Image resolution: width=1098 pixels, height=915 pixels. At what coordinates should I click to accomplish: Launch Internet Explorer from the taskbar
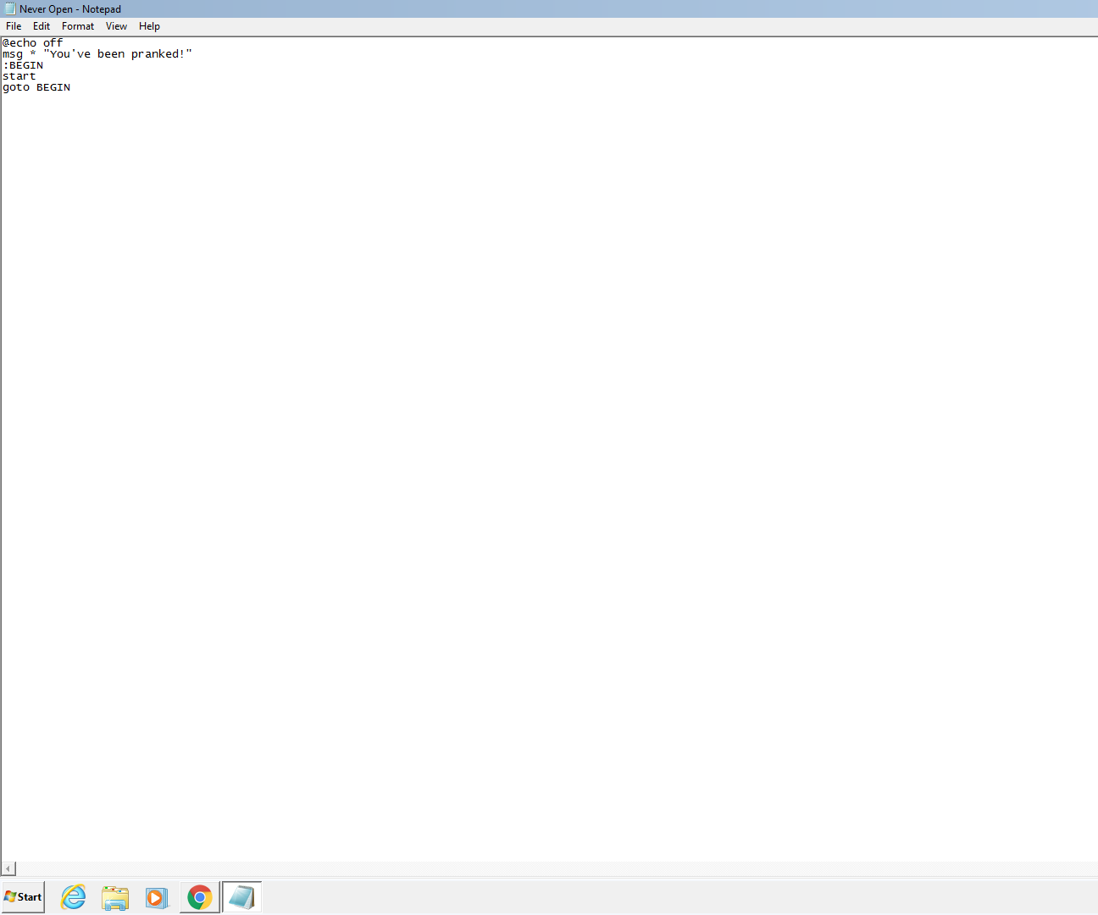point(74,896)
